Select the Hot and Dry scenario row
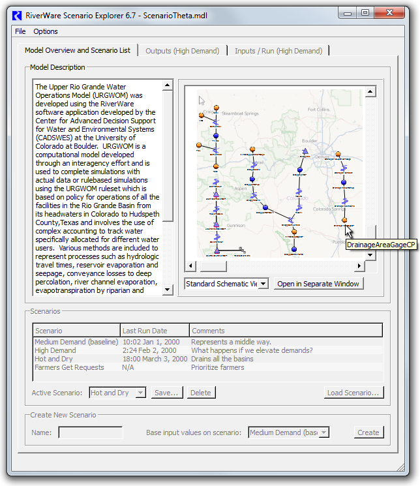420x486 pixels. pyautogui.click(x=208, y=359)
